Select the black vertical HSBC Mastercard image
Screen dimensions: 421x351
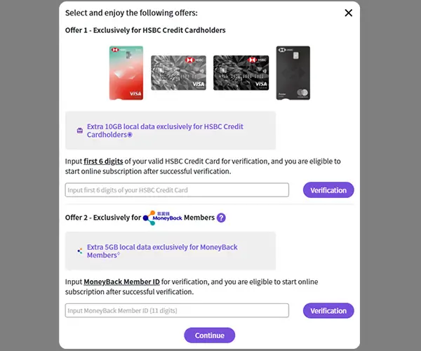pos(293,73)
